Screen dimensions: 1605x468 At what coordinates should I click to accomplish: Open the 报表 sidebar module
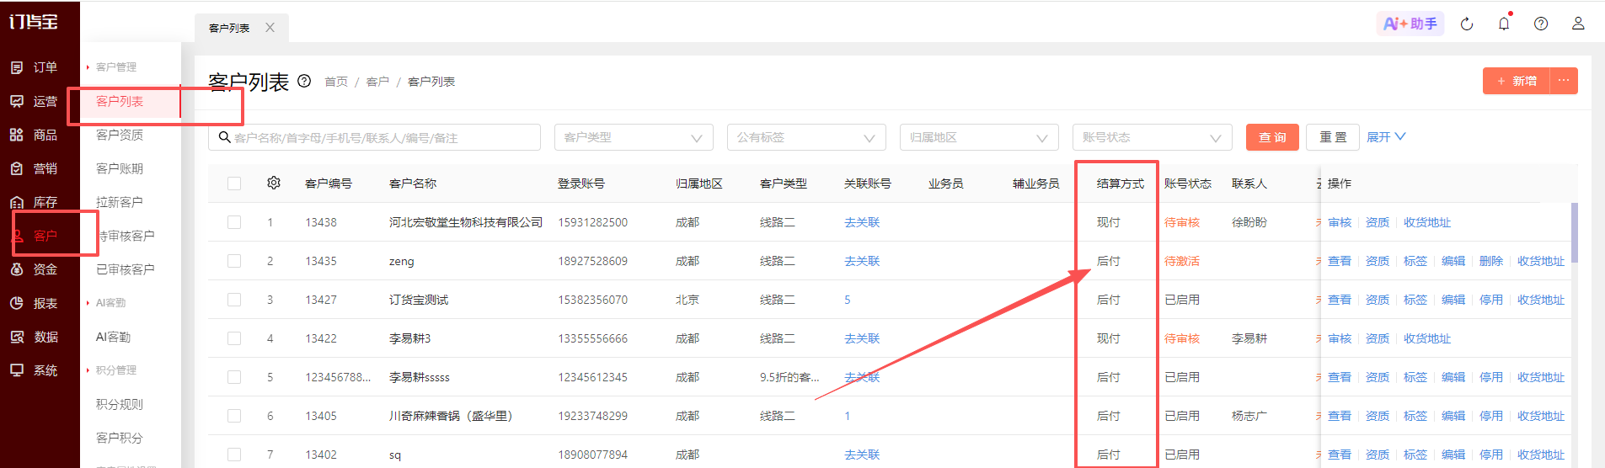point(34,303)
